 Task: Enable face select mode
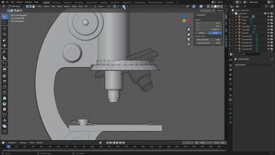click(34, 6)
